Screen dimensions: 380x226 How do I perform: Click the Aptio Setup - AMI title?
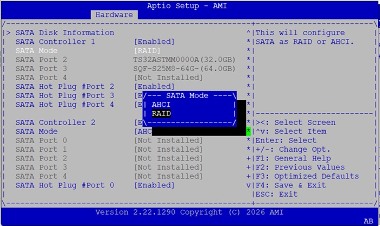coord(187,5)
